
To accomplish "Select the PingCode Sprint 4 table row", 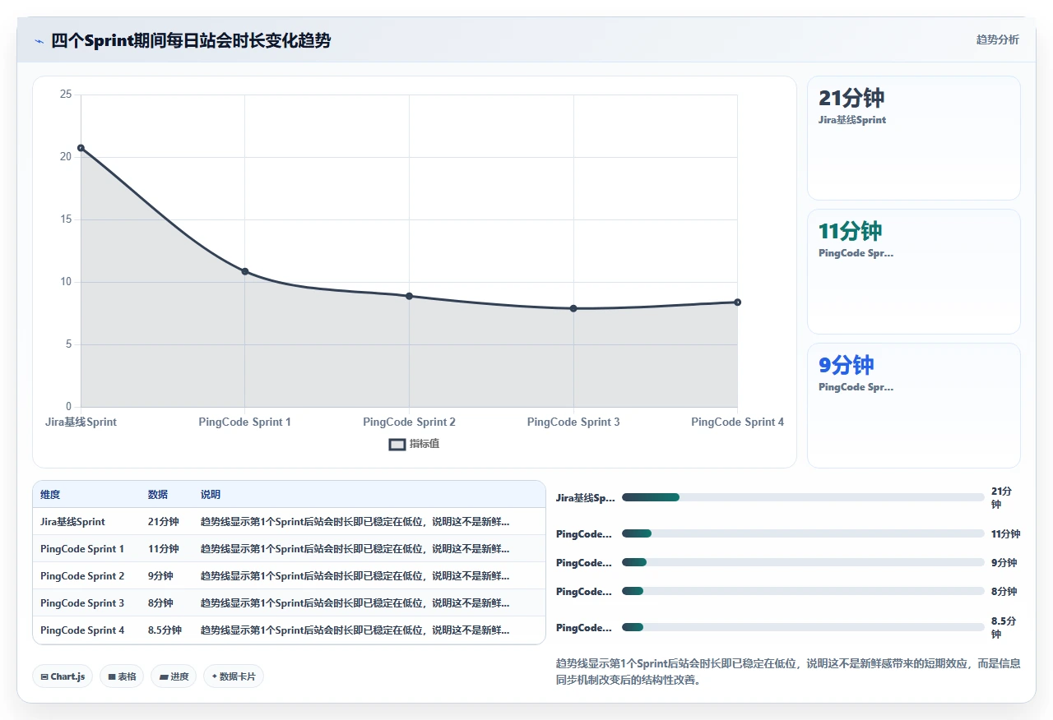I will coord(289,630).
